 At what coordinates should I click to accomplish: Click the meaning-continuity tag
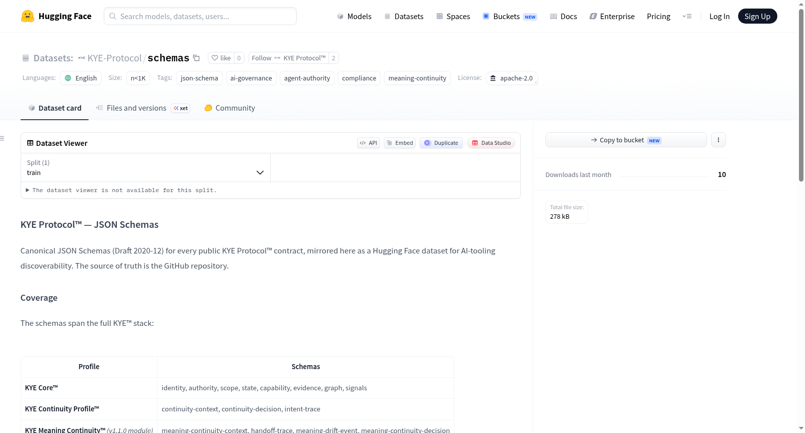417,78
